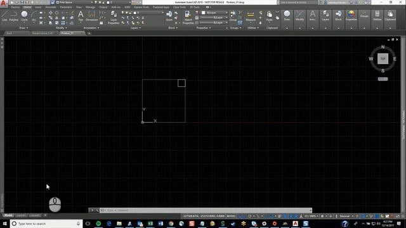Click the new drawing tab plus button
The height and width of the screenshot is (228, 406).
pos(89,34)
